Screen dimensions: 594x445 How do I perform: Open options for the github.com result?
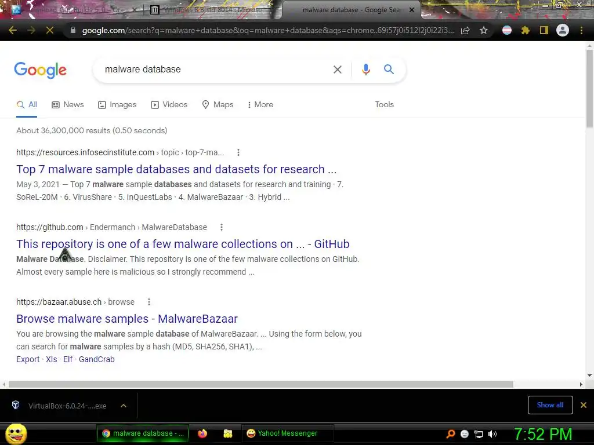pyautogui.click(x=222, y=227)
